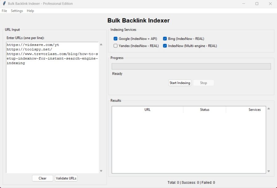Viewport: 277px width, 188px height.
Task: Click the trevorlasn.com blog URL line
Action: click(52, 58)
